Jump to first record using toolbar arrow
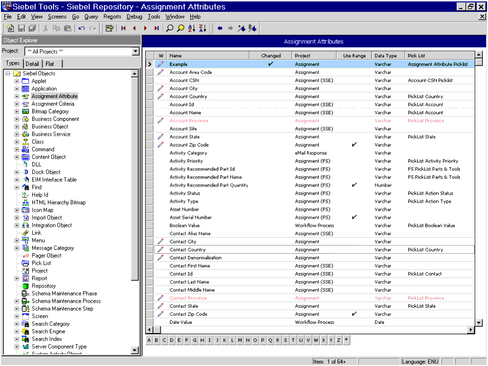The image size is (488, 366). (123, 28)
